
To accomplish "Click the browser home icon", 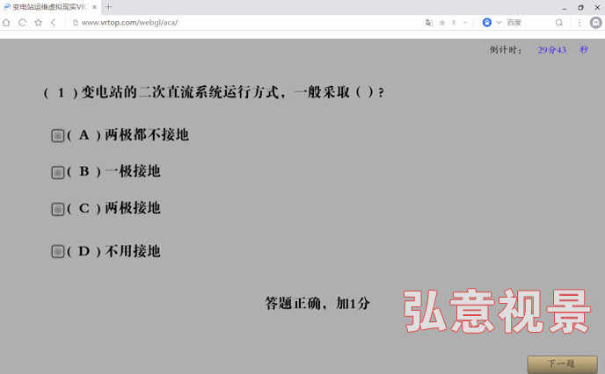I will pyautogui.click(x=7, y=22).
